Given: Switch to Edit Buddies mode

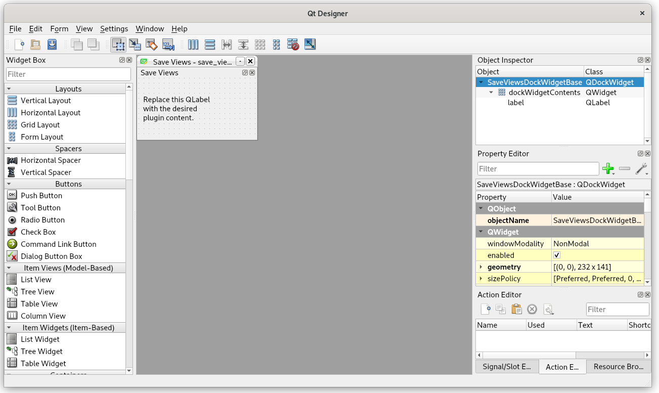Looking at the screenshot, I should [151, 45].
